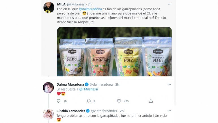Reply to Dalma Maradona's tweet
Screen dimensions: 218x123
click(x=59, y=101)
